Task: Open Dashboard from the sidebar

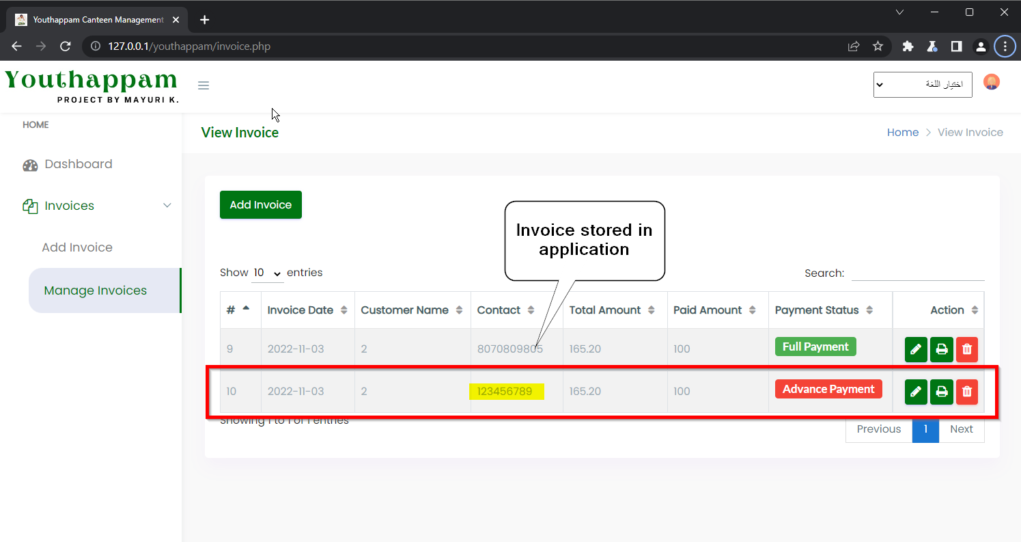Action: point(79,164)
